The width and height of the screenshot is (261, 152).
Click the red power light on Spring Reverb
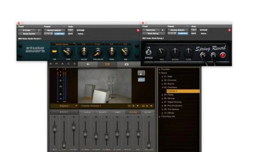223,55
